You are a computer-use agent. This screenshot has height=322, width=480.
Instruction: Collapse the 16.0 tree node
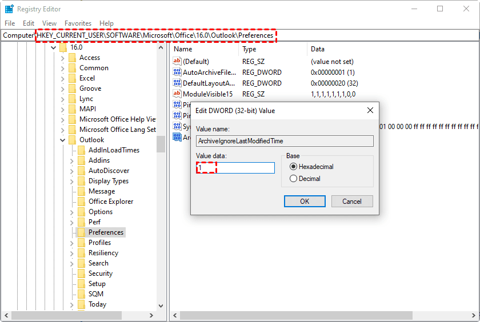53,47
